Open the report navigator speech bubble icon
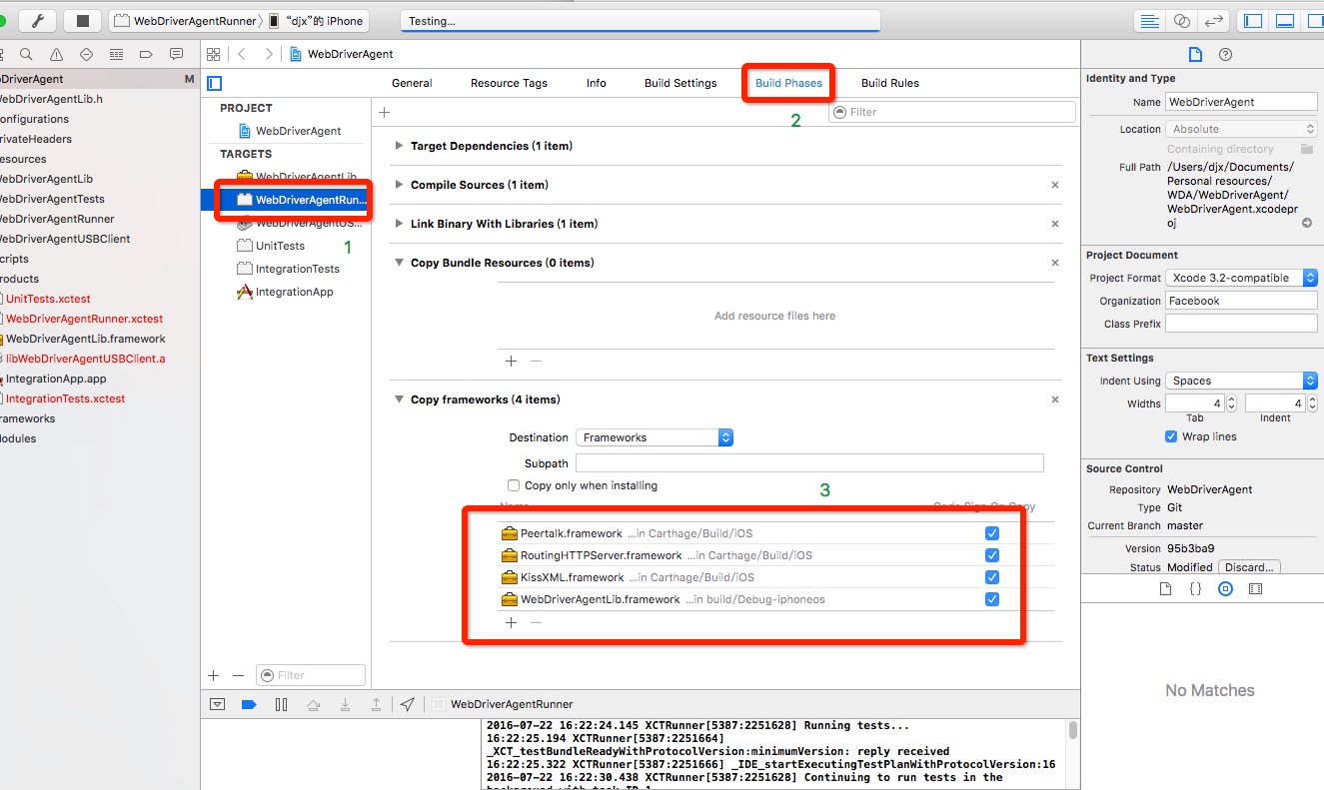1324x790 pixels. point(177,54)
